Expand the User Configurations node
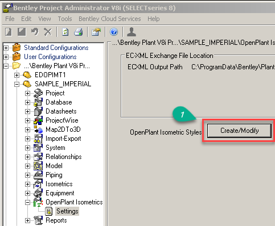275x226 pixels. pos(6,57)
